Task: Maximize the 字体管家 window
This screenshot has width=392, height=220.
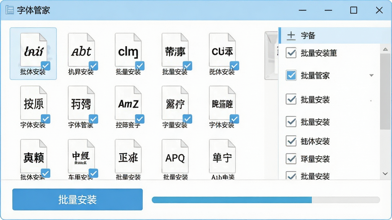Action: coord(353,10)
